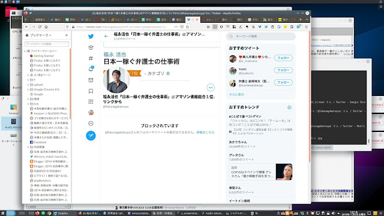The height and width of the screenshot is (216, 384).
Task: Switch to Audio Volume taskbar entry
Action: click(x=212, y=214)
